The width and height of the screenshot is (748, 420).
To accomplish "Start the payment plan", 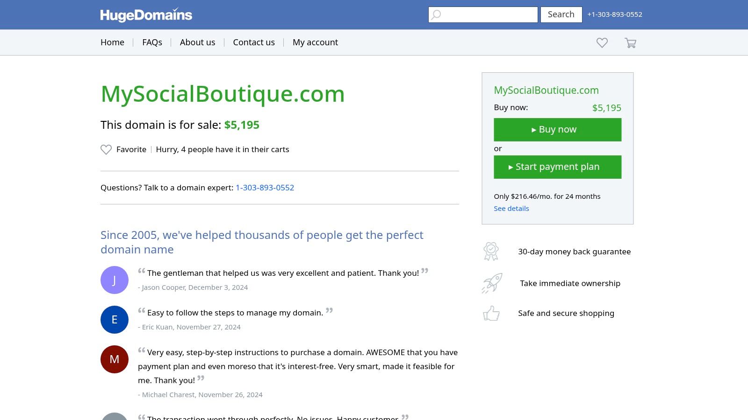I will (x=557, y=167).
